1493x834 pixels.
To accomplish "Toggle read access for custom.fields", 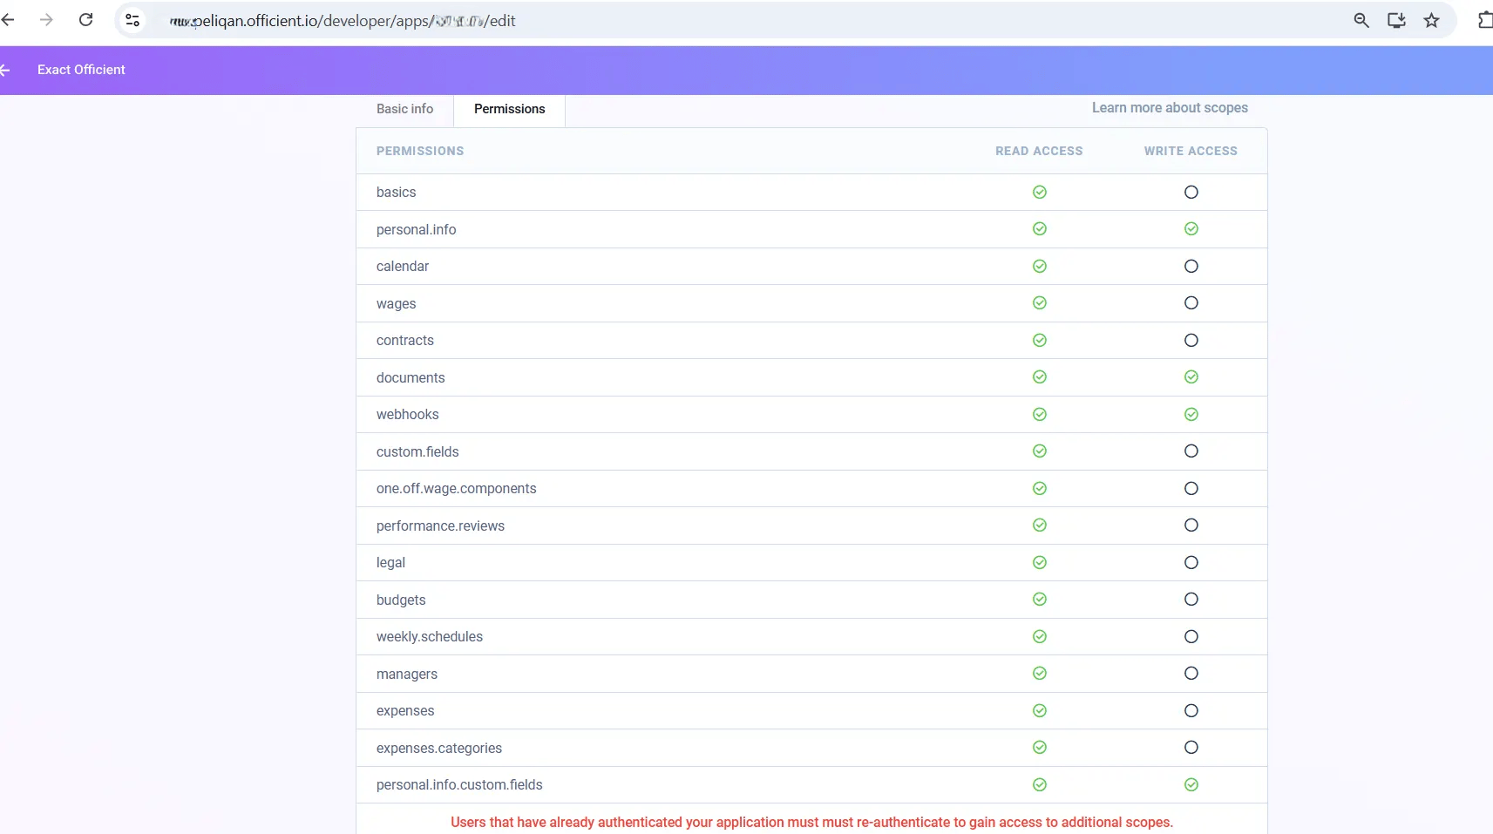I will 1039,451.
